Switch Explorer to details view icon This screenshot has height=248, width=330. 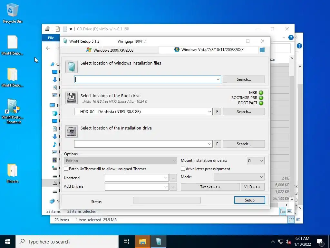point(283,211)
